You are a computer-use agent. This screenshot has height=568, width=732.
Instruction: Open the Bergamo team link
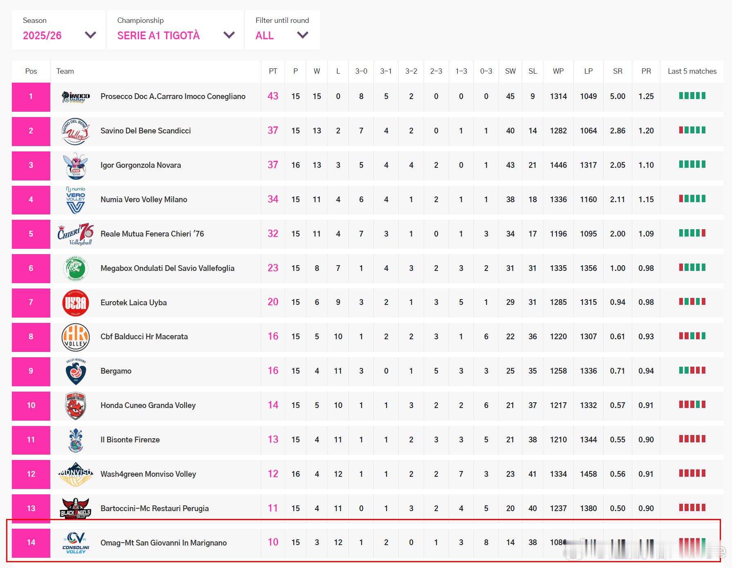[116, 371]
